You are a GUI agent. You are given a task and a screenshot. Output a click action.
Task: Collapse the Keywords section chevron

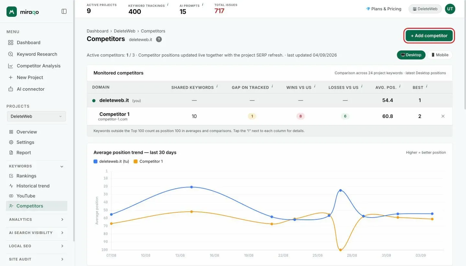(62, 166)
